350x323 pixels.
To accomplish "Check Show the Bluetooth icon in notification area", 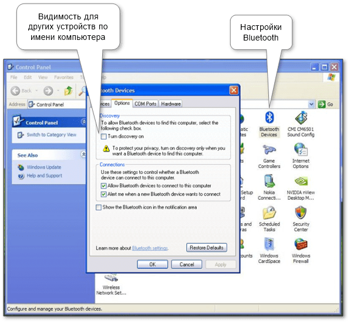I will (x=99, y=207).
